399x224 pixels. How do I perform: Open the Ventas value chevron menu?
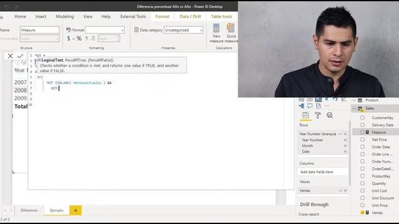[340, 190]
